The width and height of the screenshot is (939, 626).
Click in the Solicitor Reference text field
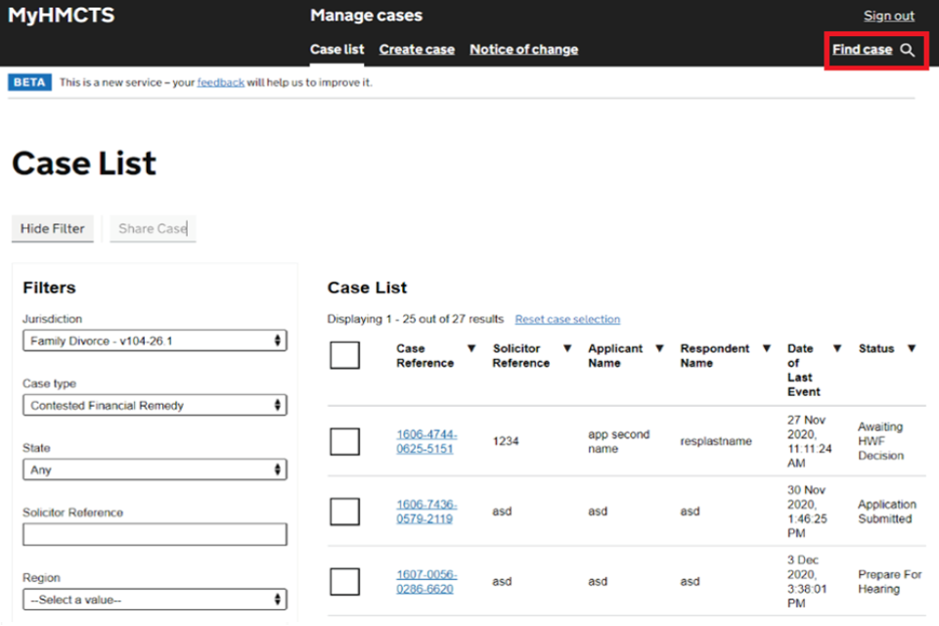click(x=155, y=534)
